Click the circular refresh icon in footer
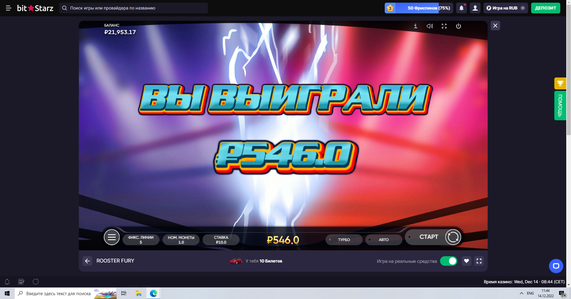Viewport: 571px width, 299px height. (36, 282)
